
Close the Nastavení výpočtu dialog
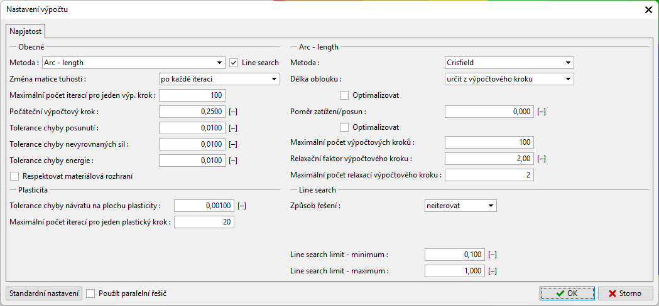point(648,10)
